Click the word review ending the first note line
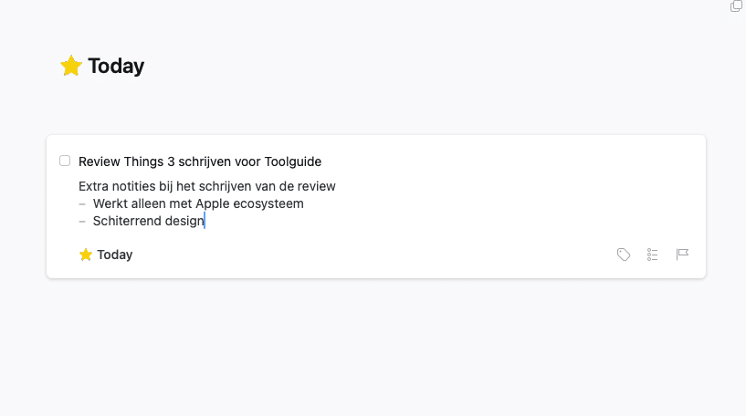Screen dimensions: 746x416 (316, 186)
